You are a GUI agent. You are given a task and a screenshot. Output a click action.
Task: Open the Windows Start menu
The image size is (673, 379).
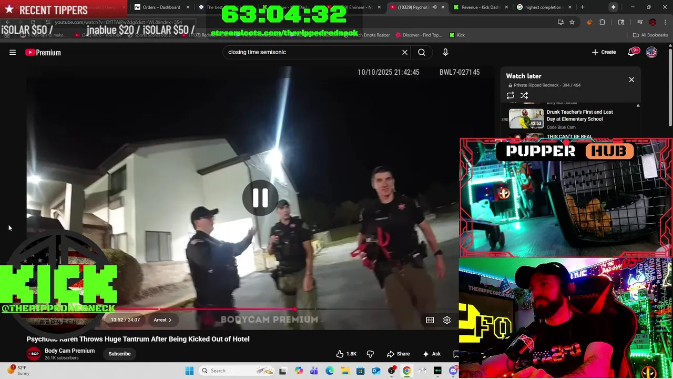coord(189,371)
